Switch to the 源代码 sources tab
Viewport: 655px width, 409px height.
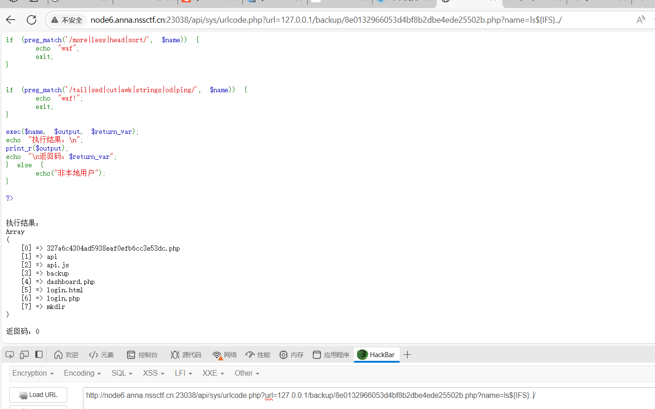pyautogui.click(x=186, y=355)
